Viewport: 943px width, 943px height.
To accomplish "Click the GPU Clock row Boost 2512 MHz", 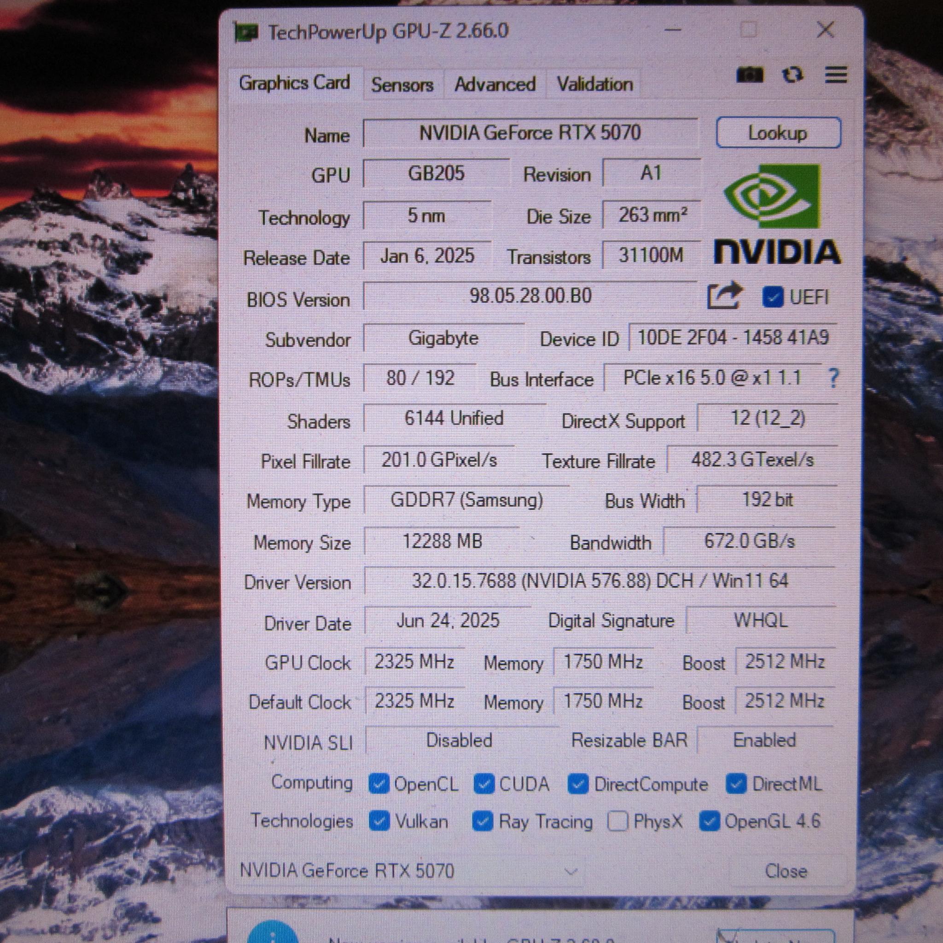I will 785,661.
